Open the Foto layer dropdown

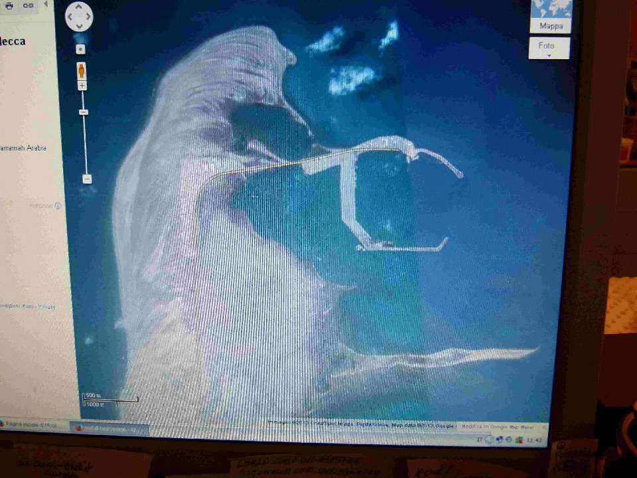[549, 48]
